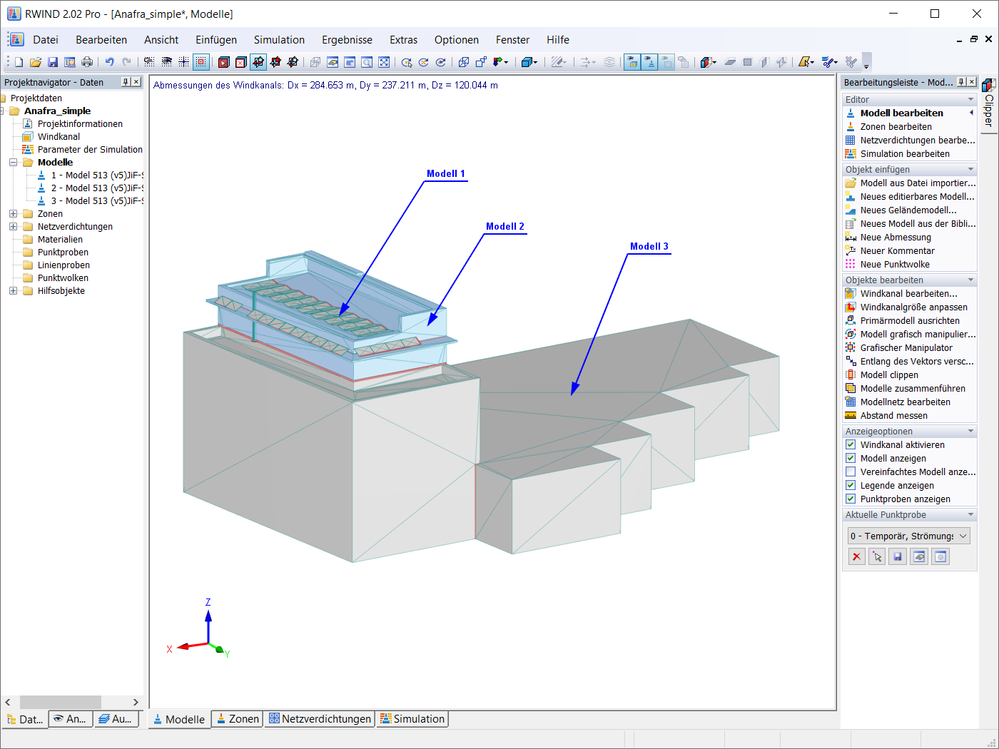999x749 pixels.
Task: Click the Projektinformationen document icon
Action: pyautogui.click(x=28, y=123)
